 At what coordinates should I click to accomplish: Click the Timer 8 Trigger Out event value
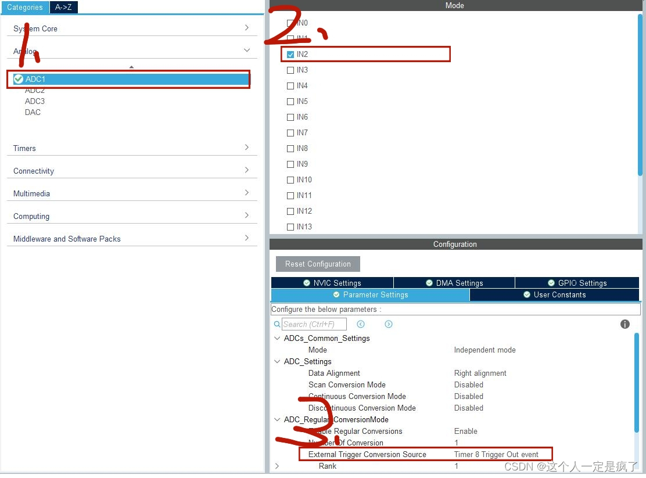[496, 454]
